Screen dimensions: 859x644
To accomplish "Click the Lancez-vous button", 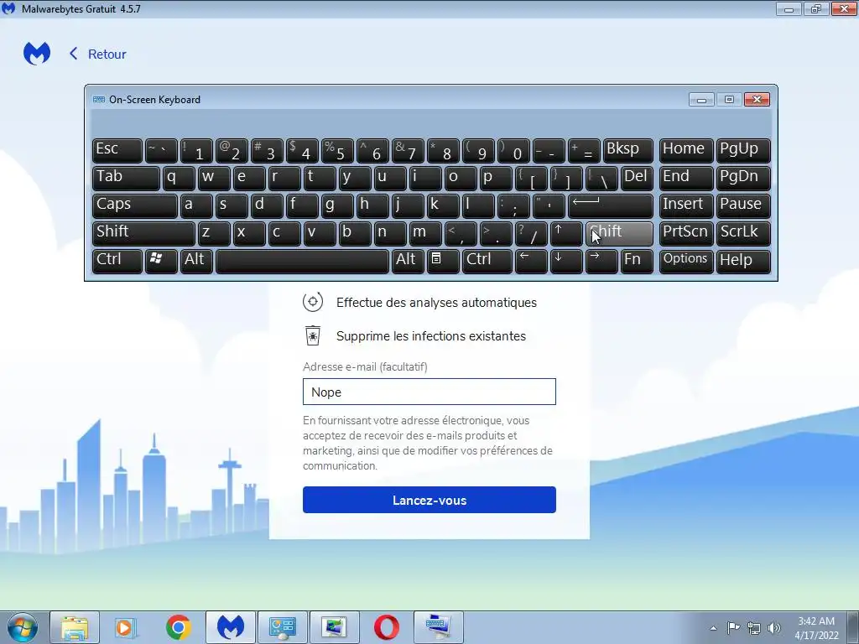I will coord(429,500).
